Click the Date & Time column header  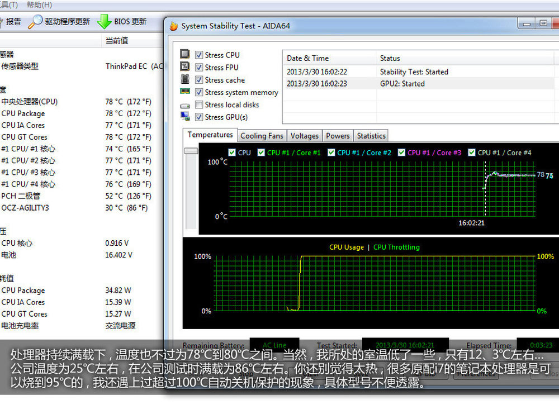(x=329, y=58)
